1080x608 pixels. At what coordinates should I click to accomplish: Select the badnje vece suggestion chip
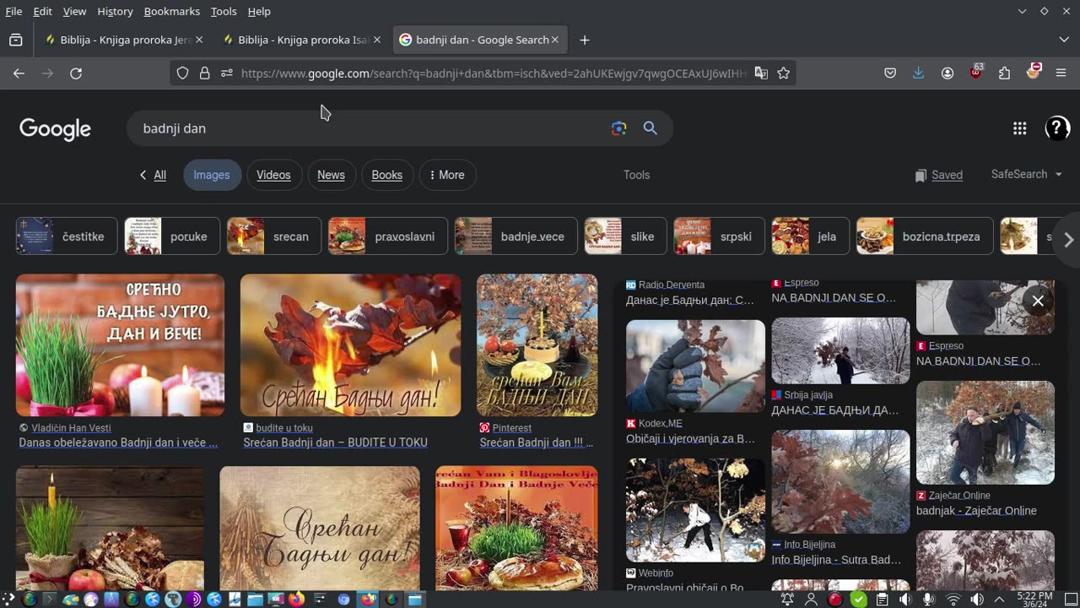pyautogui.click(x=516, y=236)
